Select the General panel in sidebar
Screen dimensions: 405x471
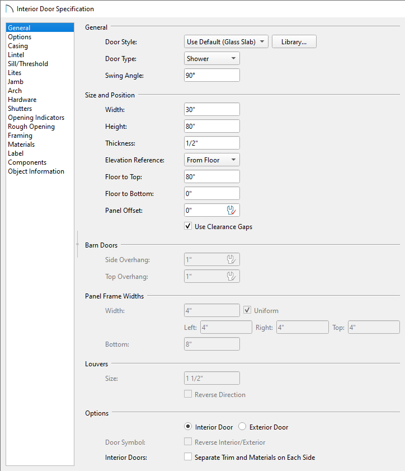point(40,27)
